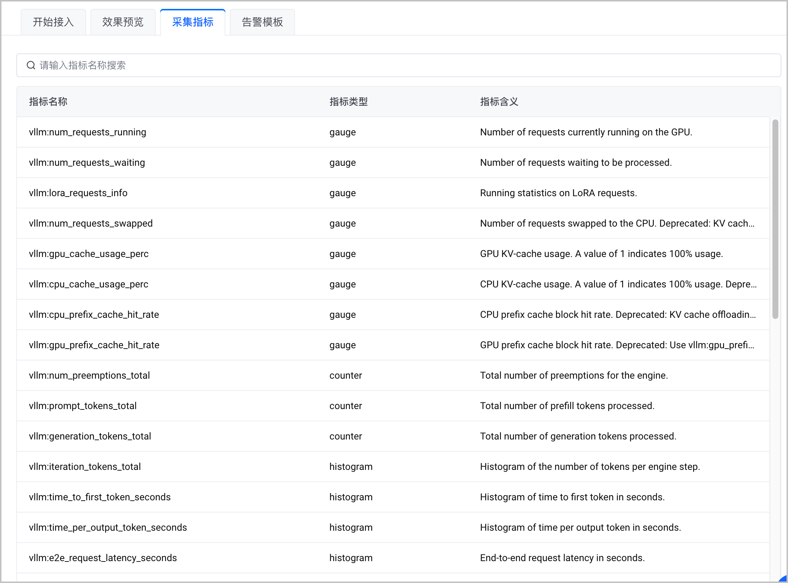Click the 指标含义 column header

[499, 102]
